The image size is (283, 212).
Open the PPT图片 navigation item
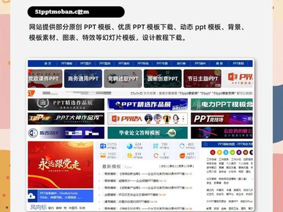[86, 64]
